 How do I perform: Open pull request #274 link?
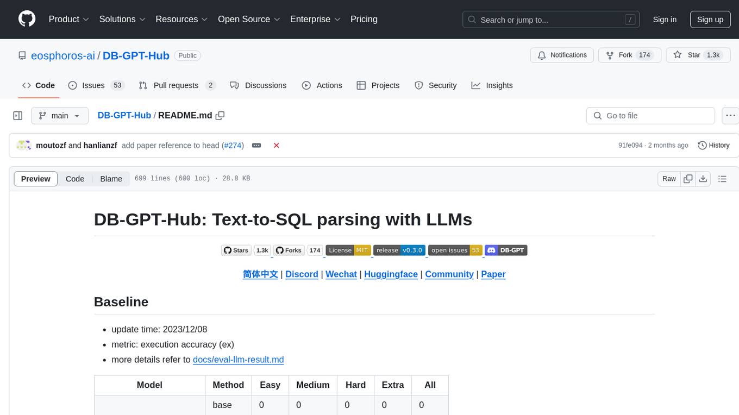[233, 145]
